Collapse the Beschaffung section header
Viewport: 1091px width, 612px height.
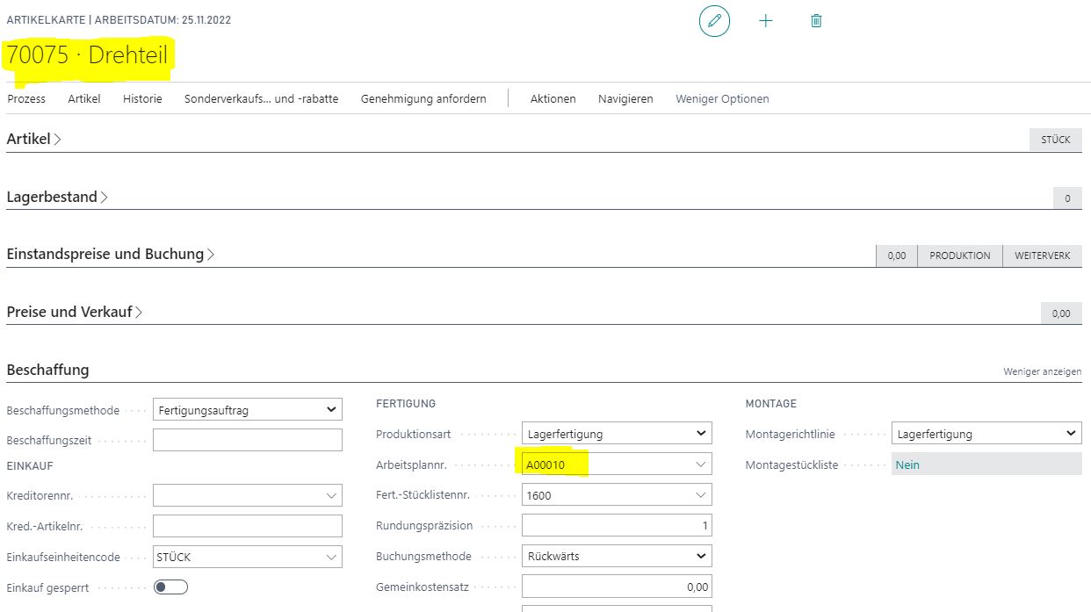coord(47,370)
